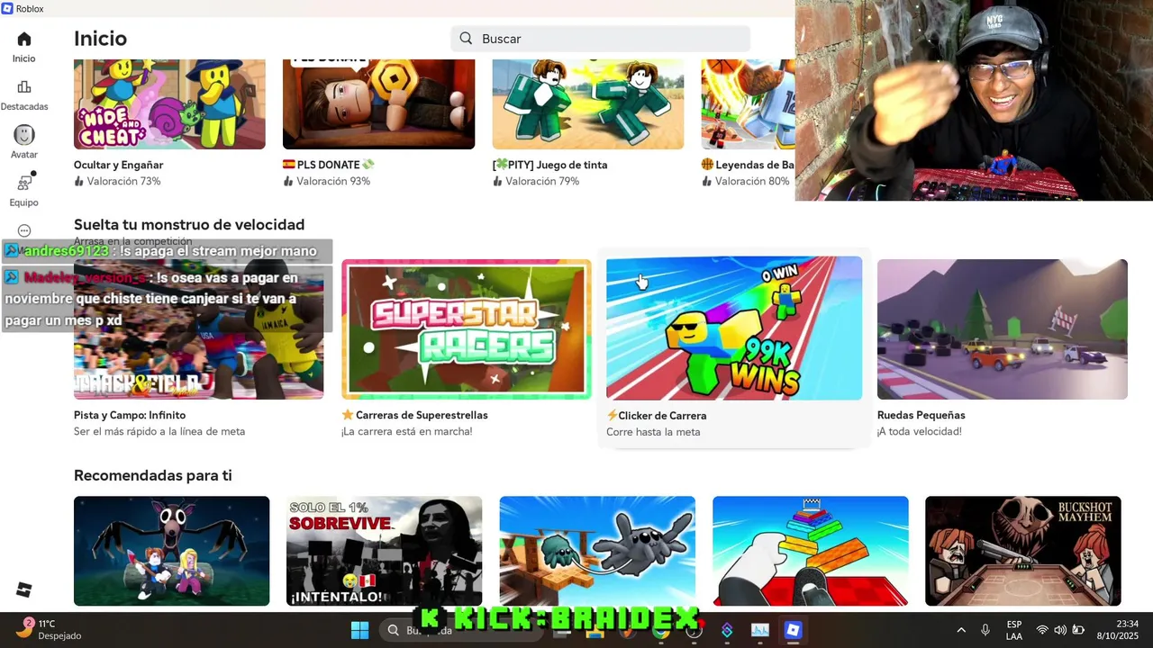
Task: Expand the hidden system tray icons chevron
Action: tap(961, 630)
